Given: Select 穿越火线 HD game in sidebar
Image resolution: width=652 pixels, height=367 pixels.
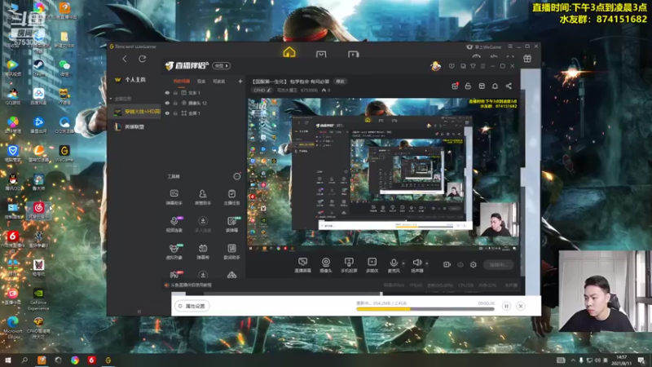Looking at the screenshot, I should pos(136,112).
